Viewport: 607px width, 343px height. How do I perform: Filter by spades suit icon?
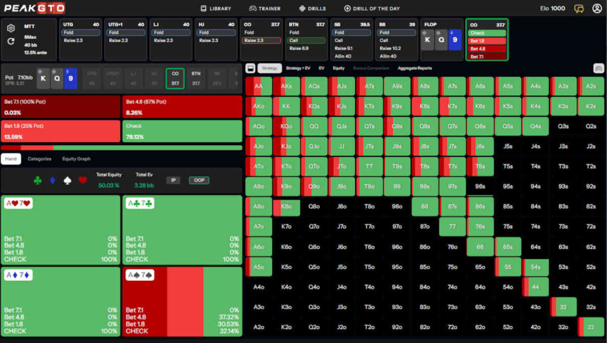68,181
